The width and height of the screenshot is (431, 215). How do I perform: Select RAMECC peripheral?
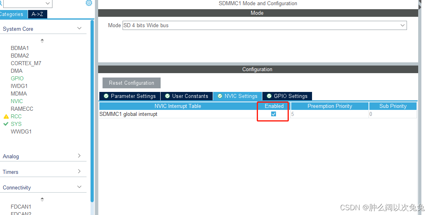tap(22, 109)
